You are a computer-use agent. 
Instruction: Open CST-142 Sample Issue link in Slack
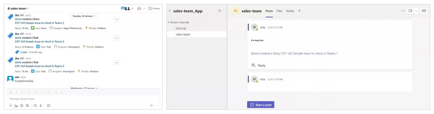[x=39, y=23]
